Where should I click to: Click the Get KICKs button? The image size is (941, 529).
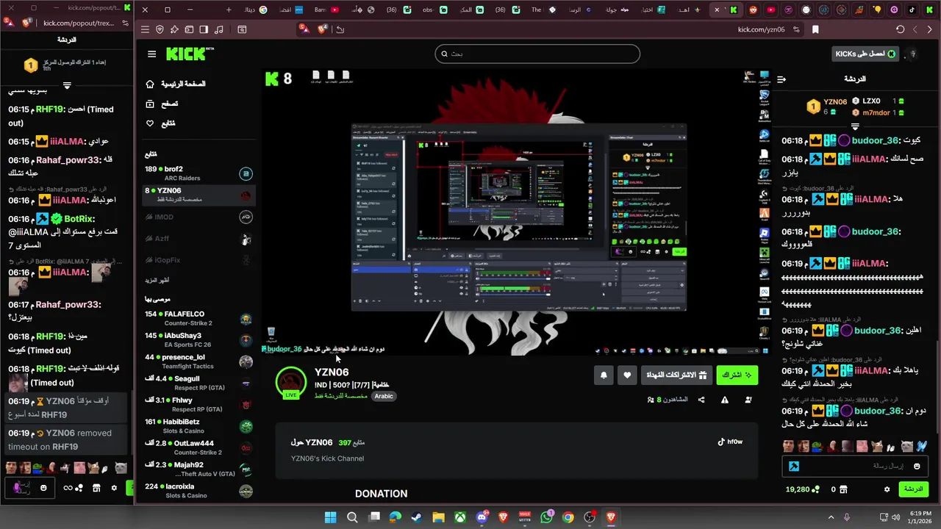(865, 54)
